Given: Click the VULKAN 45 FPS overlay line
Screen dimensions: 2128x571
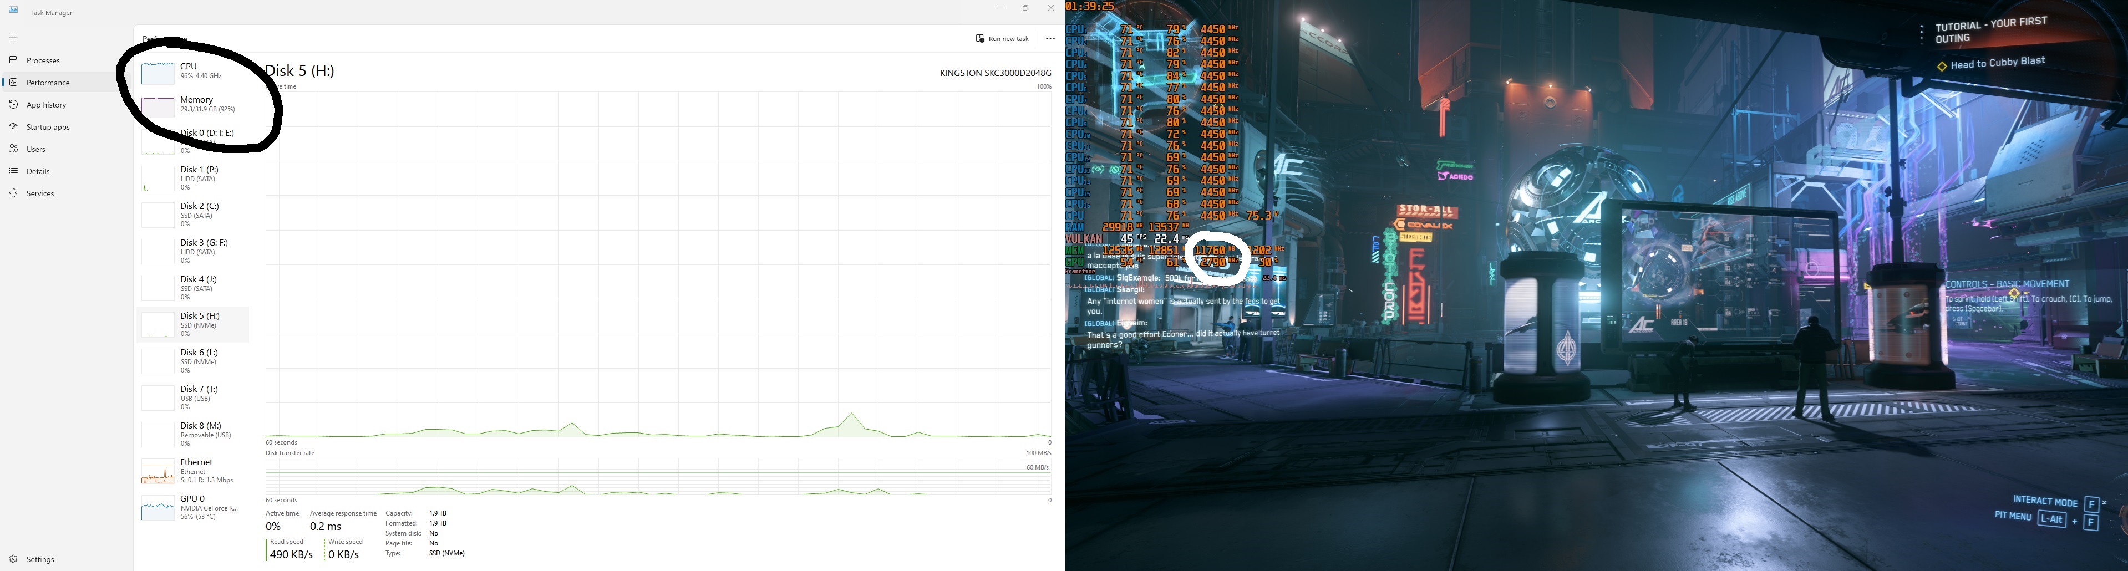Looking at the screenshot, I should coord(1129,239).
